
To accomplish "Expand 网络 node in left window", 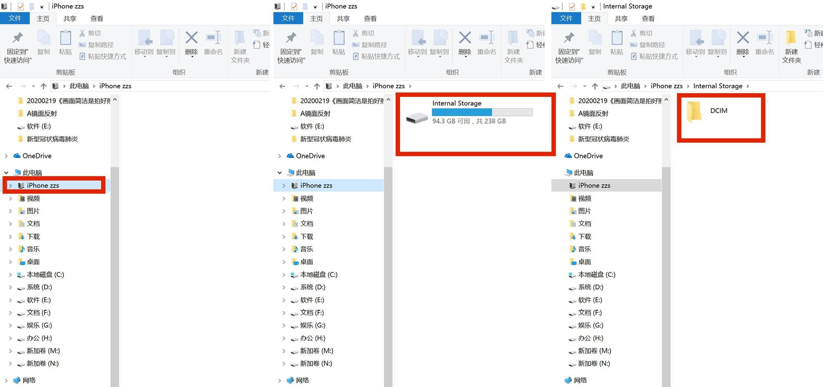I will [x=6, y=380].
